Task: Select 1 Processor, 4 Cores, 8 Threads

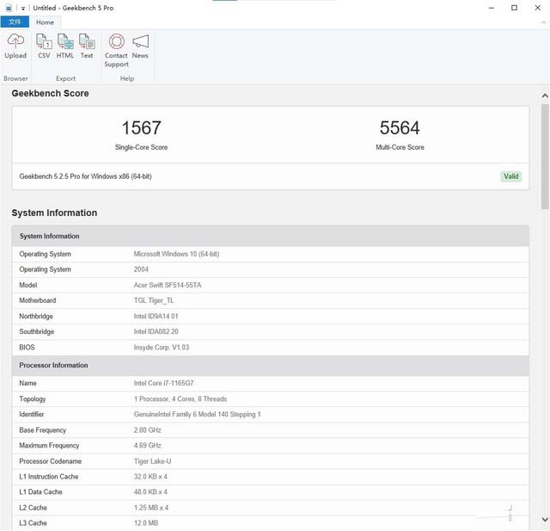Action: click(180, 399)
